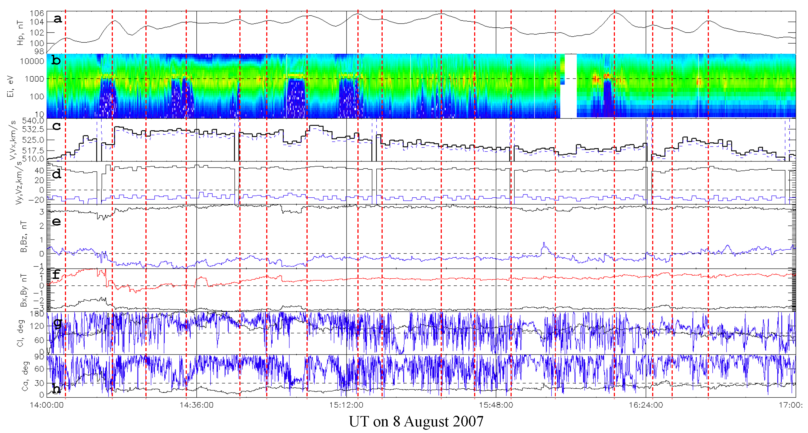Click panel label letter a
The image size is (808, 433).
58,19
